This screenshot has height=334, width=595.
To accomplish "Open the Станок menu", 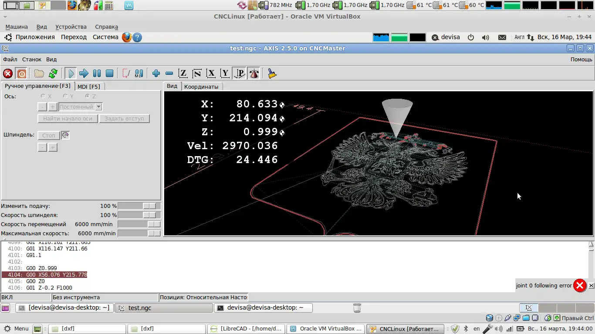I will [x=32, y=59].
